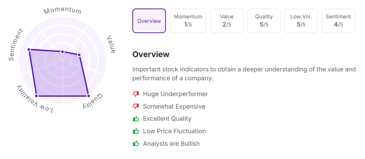Viewport: 365px width, 159px height.
Task: Open the Sentiment 4/5 tab
Action: click(x=338, y=21)
